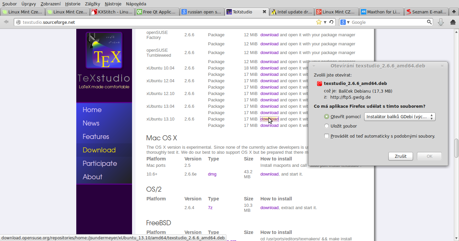Click download link in xUbuntu 10.04 row
Image resolution: width=459 pixels, height=241 pixels.
tap(269, 68)
